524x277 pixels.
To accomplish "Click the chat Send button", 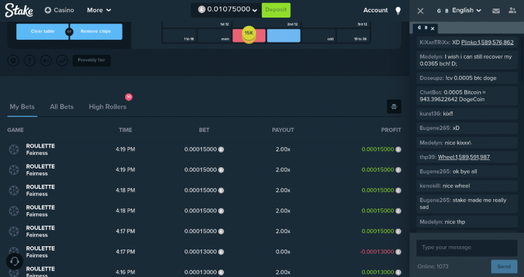I will click(x=504, y=267).
